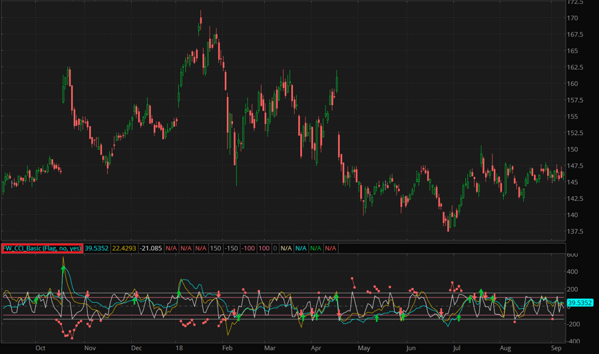Click the -400 label on CCI axis

tap(574, 341)
